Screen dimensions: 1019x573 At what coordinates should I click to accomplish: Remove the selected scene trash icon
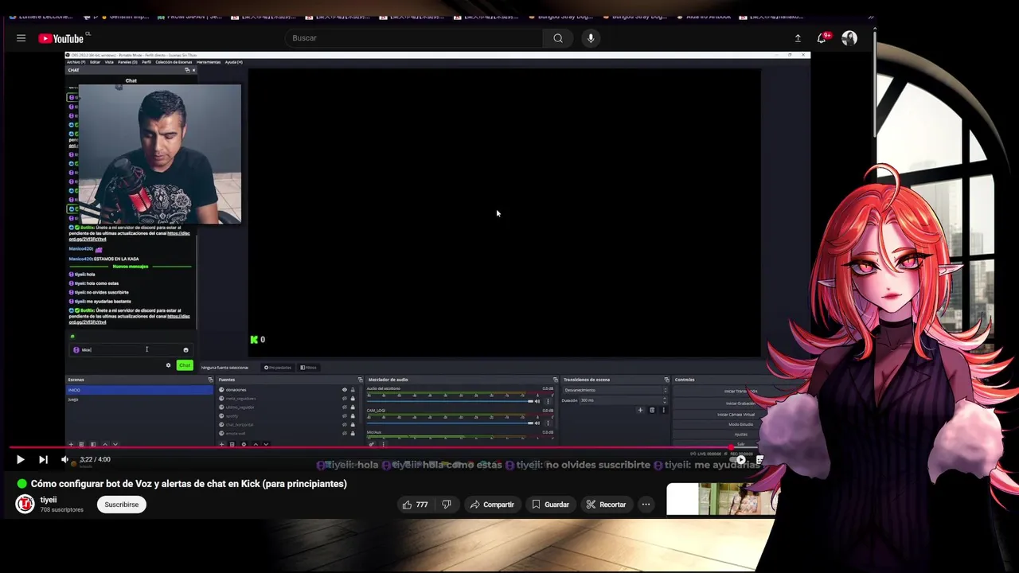pyautogui.click(x=81, y=444)
